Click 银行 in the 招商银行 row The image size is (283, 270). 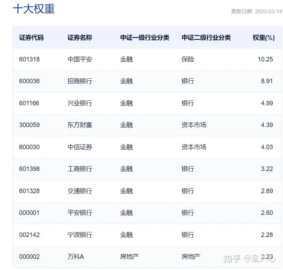coord(188,81)
